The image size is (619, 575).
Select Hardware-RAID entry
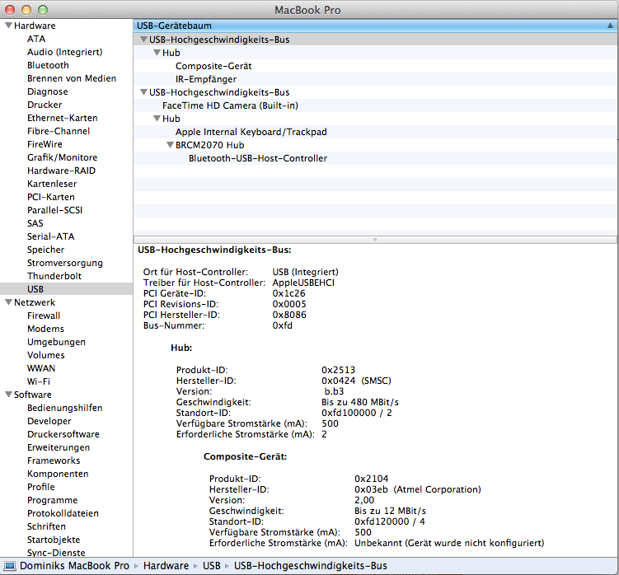(61, 171)
